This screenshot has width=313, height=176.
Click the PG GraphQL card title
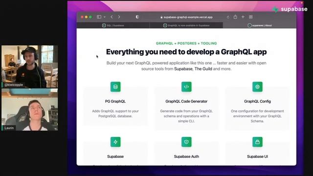pyautogui.click(x=115, y=101)
